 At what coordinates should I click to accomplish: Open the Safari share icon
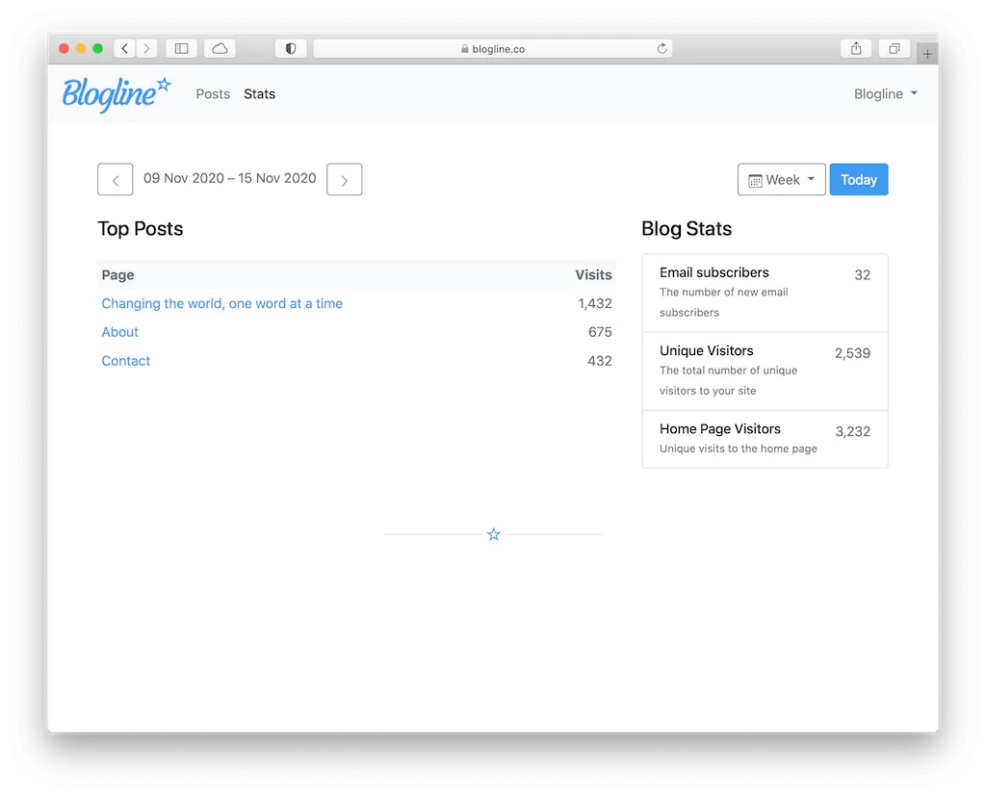coord(856,48)
